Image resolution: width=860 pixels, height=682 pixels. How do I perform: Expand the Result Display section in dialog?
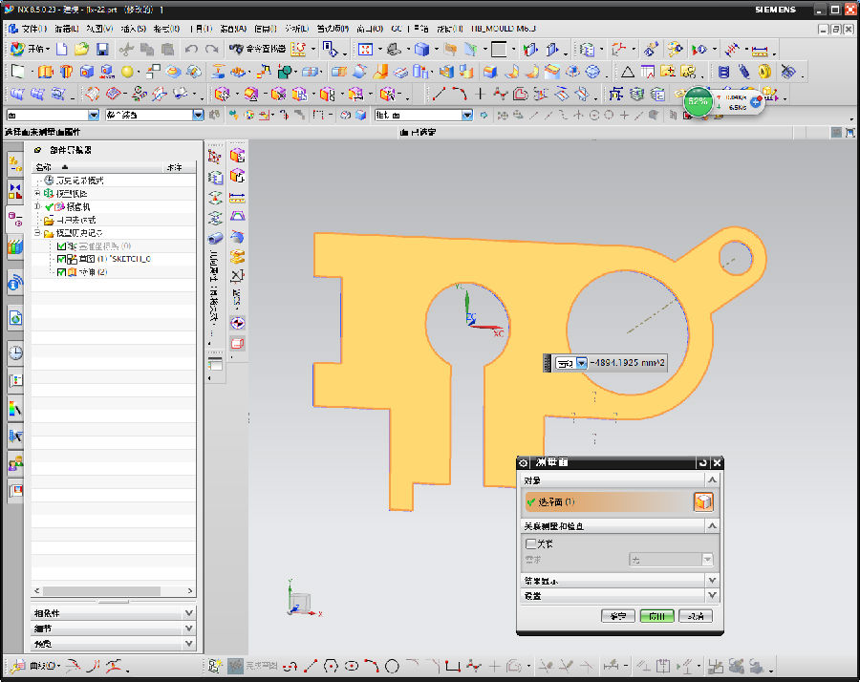pyautogui.click(x=710, y=580)
